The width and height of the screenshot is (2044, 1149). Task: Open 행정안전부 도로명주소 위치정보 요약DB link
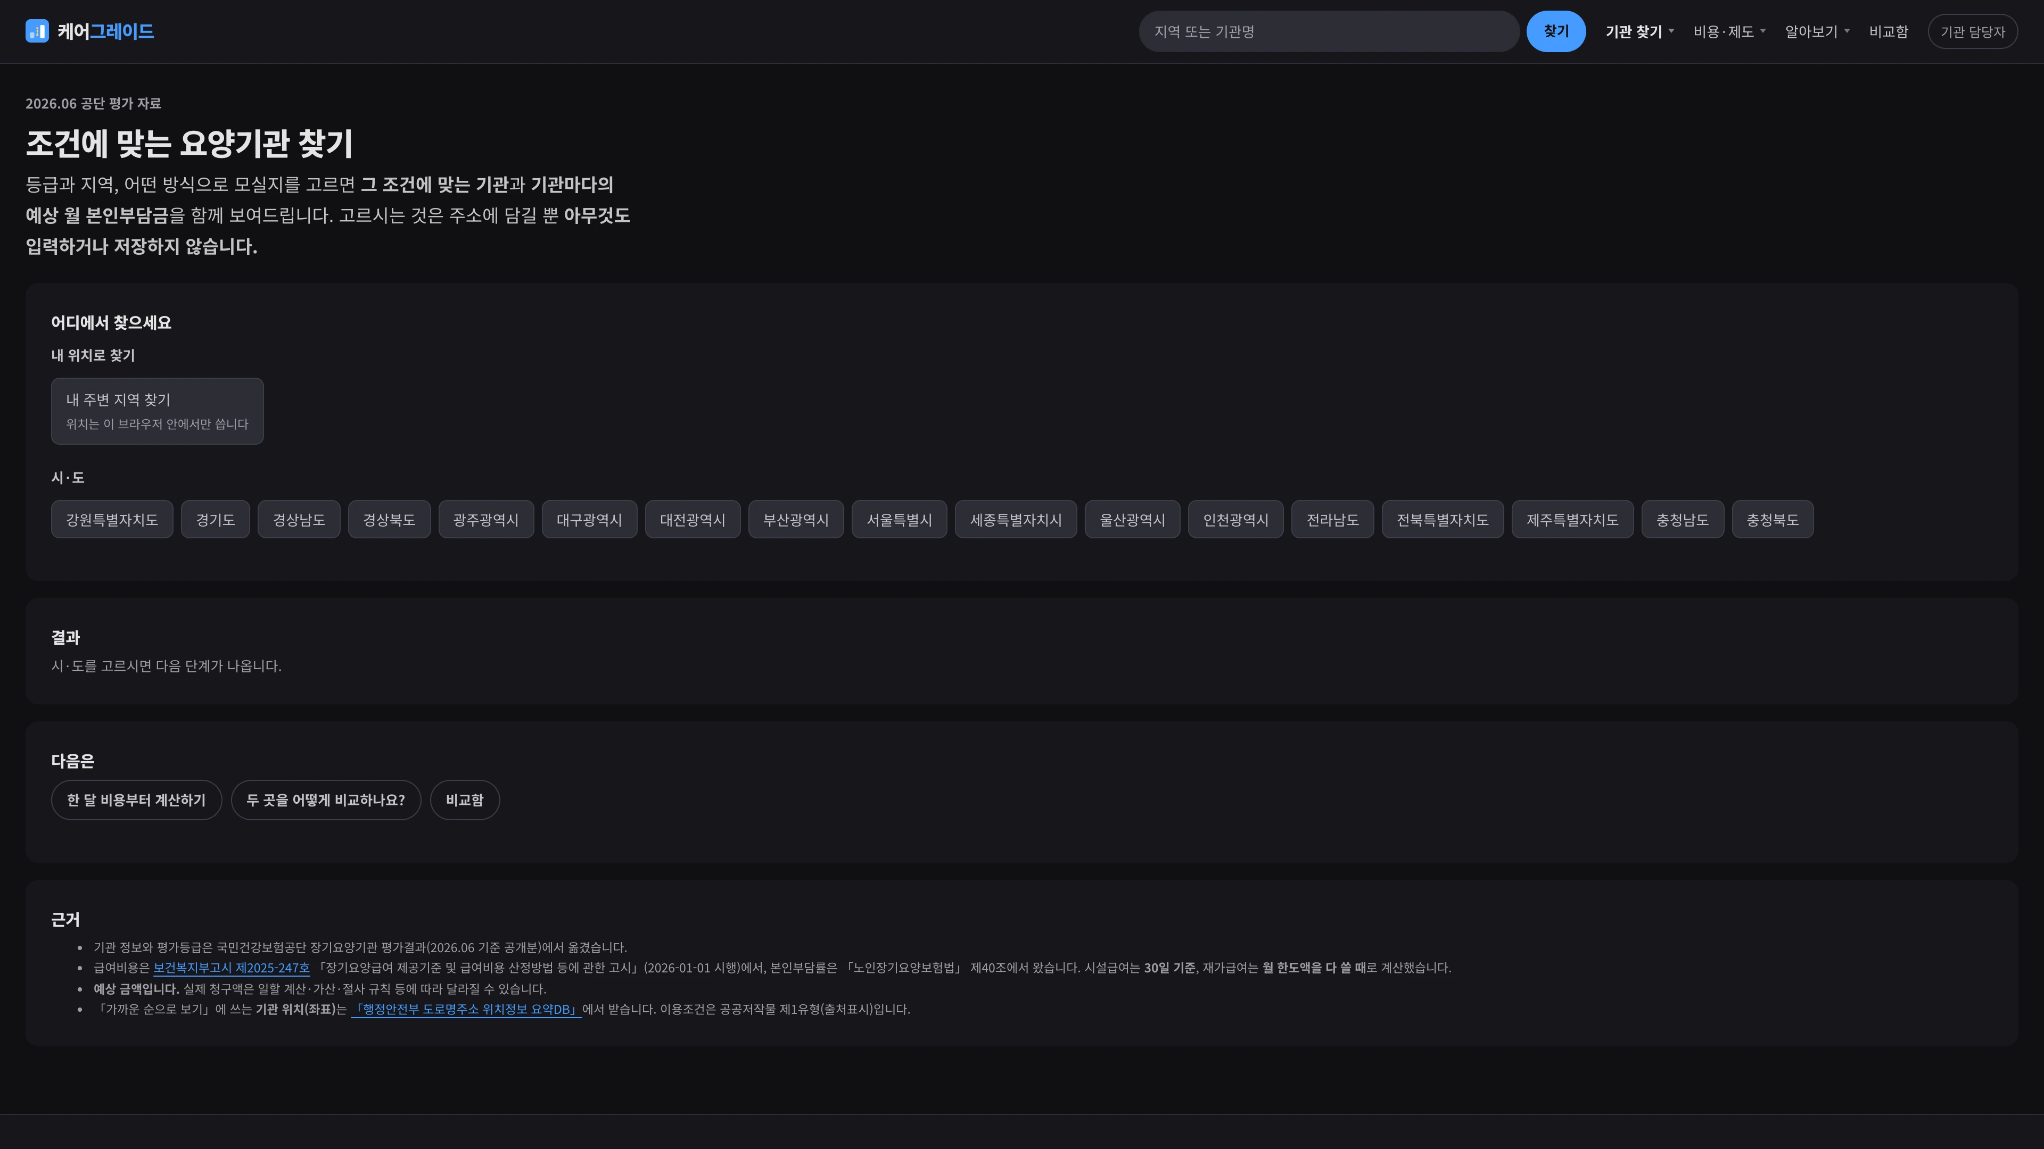click(466, 1010)
